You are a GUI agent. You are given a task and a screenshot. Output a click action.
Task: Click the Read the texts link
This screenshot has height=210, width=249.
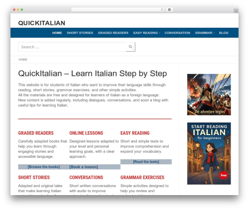(146, 162)
